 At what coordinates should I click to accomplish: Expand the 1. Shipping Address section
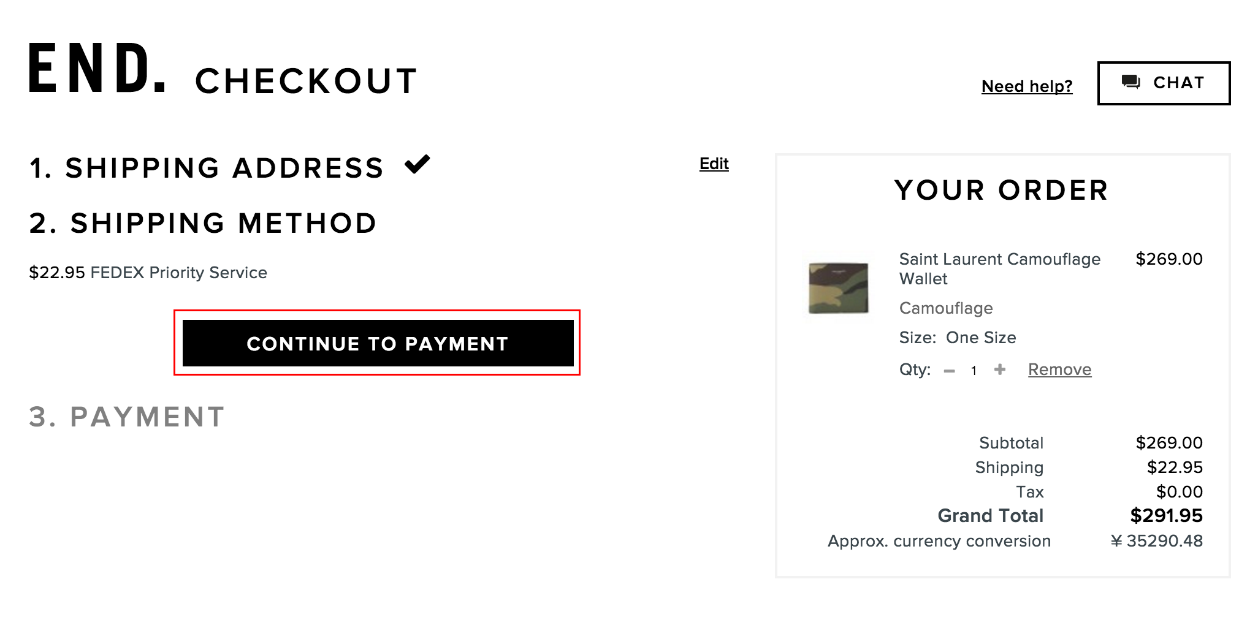pyautogui.click(x=207, y=168)
